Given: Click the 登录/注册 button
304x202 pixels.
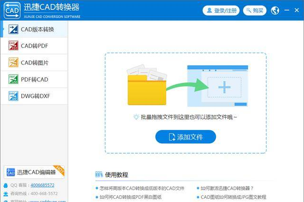Looking at the screenshot, I should (221, 10).
